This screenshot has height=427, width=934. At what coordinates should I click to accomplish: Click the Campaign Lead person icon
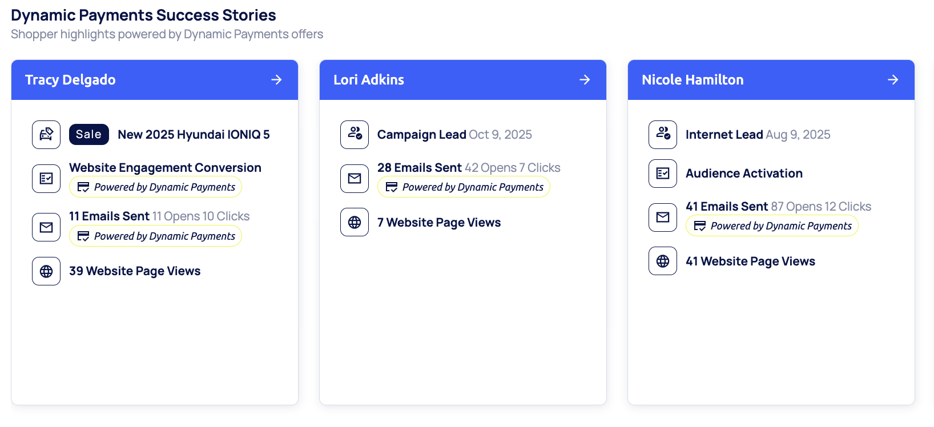coord(355,135)
